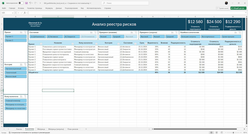Open the Срок column filter dropdown
The width and height of the screenshot is (248, 134).
click(146, 44)
